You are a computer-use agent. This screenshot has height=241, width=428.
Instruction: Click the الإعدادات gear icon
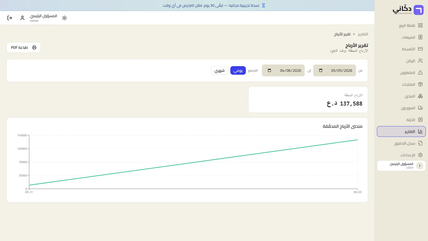[420, 155]
